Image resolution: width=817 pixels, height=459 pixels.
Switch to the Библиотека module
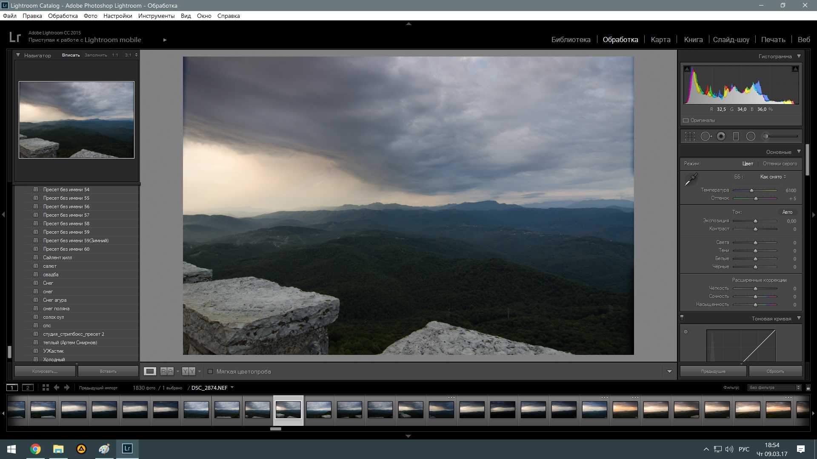(571, 40)
